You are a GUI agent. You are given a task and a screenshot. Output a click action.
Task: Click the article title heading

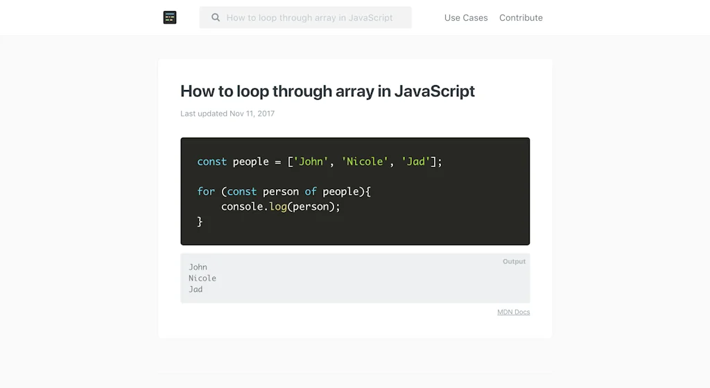pos(327,91)
